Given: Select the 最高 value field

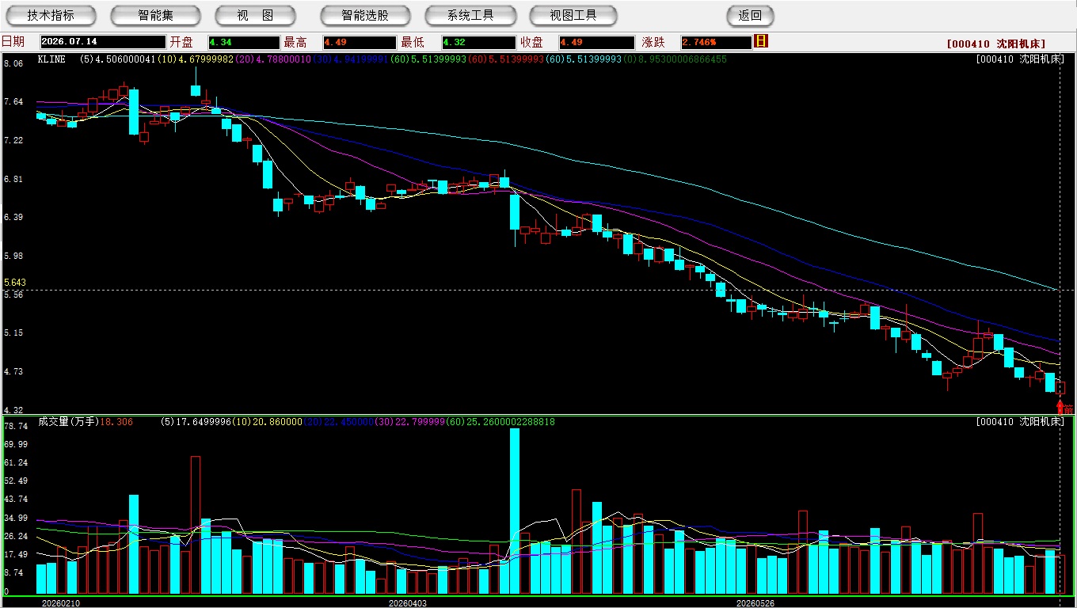Looking at the screenshot, I should click(359, 42).
